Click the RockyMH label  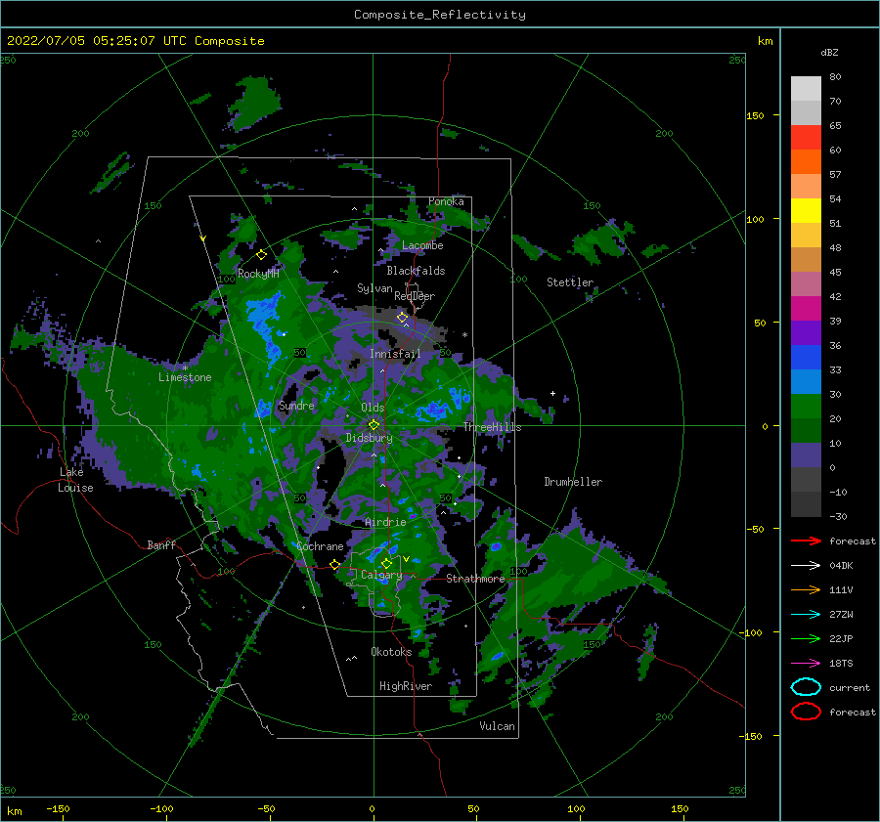tap(258, 274)
